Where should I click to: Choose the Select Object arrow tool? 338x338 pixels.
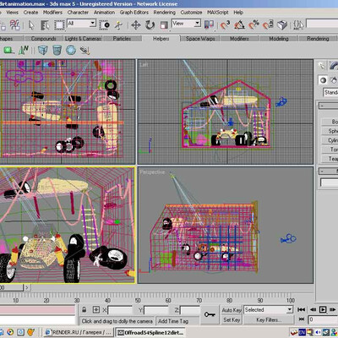(x=31, y=25)
